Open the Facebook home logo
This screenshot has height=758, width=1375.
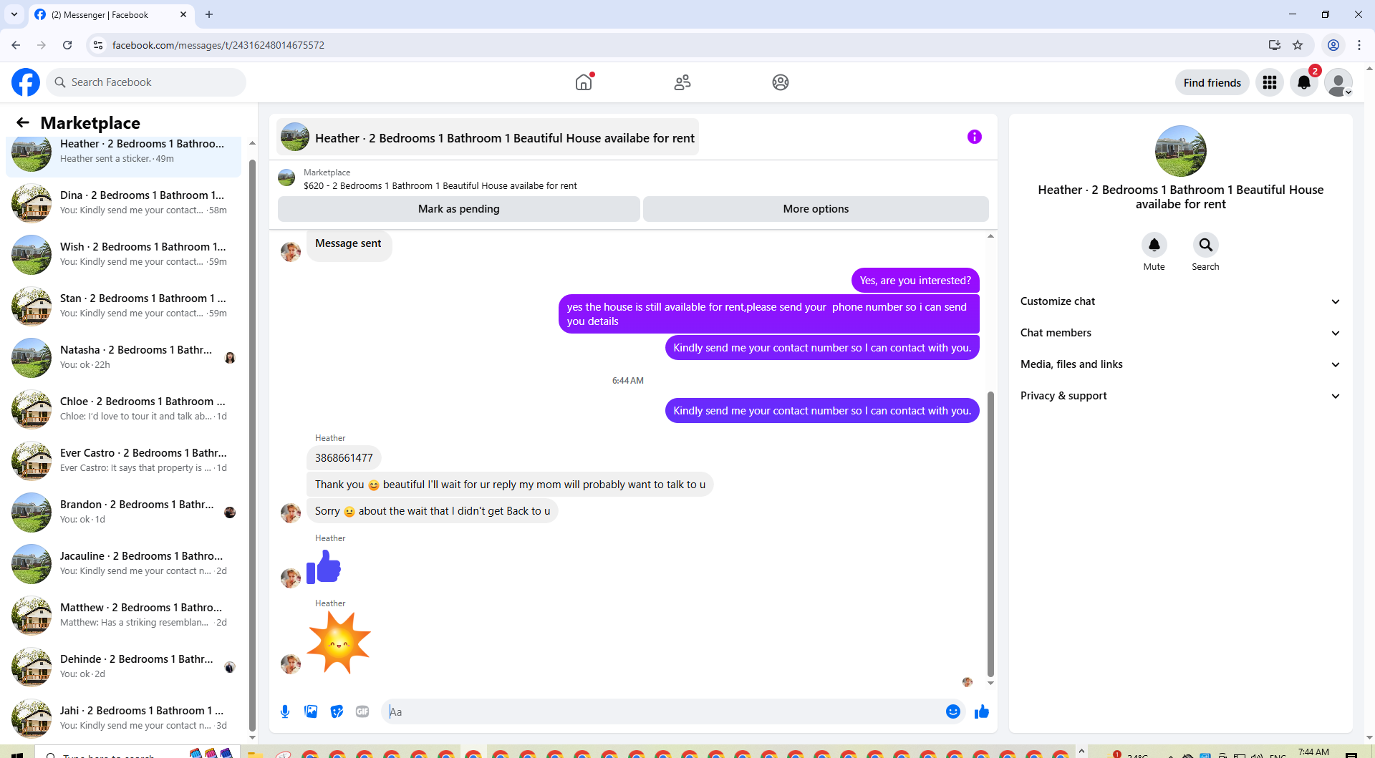[x=26, y=82]
